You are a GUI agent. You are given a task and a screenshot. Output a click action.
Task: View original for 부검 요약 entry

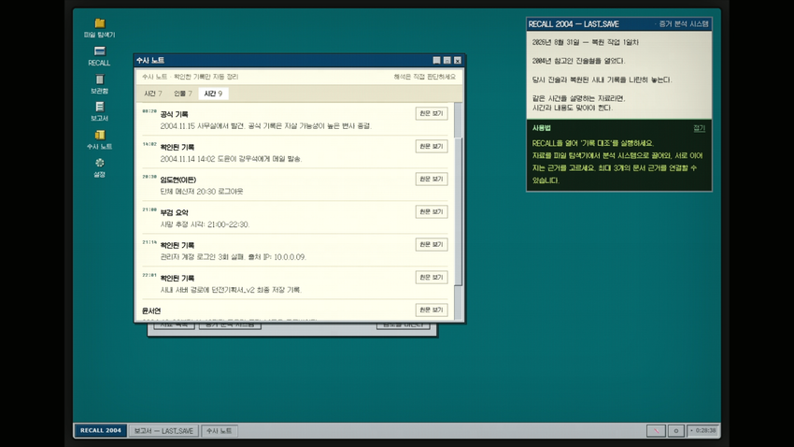[432, 212]
